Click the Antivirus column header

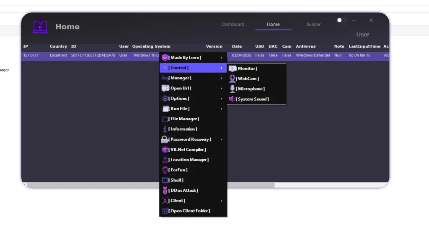click(x=305, y=46)
